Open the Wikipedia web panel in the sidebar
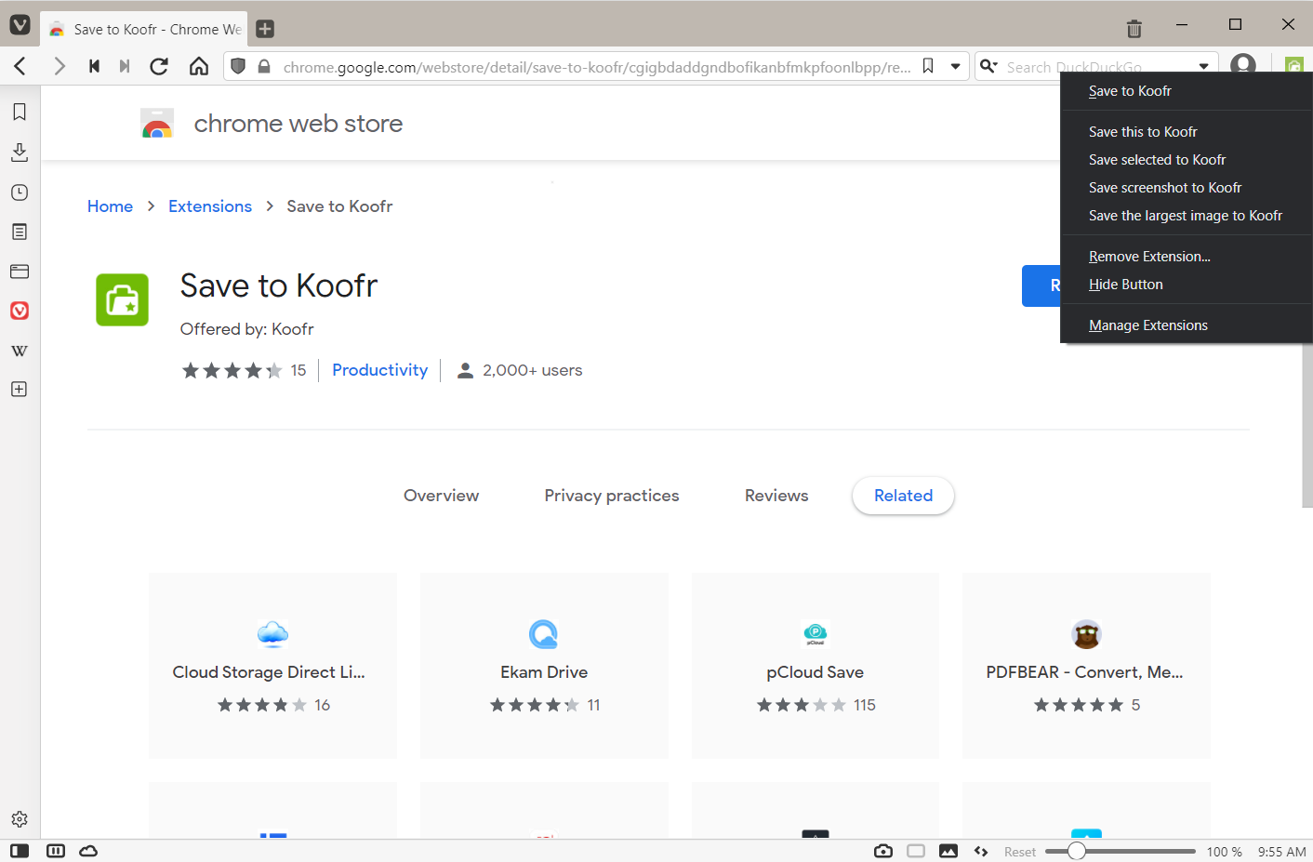1313x862 pixels. tap(20, 351)
